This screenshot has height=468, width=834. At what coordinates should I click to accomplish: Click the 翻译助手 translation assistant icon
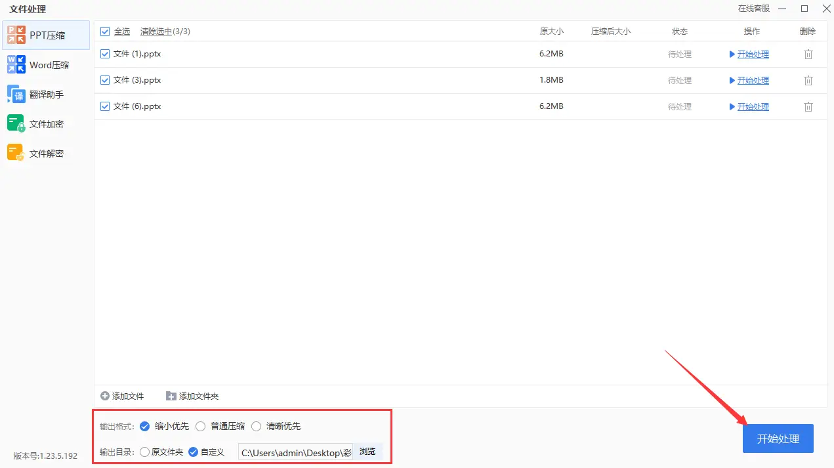pyautogui.click(x=15, y=94)
